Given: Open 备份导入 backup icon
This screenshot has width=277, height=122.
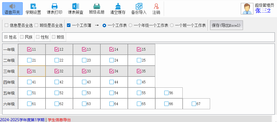Looking at the screenshot, I should pos(139,6).
